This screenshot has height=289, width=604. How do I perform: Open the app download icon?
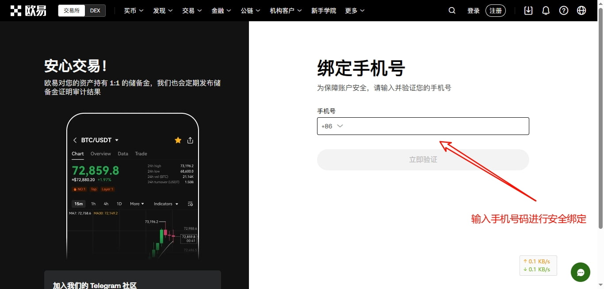click(528, 10)
